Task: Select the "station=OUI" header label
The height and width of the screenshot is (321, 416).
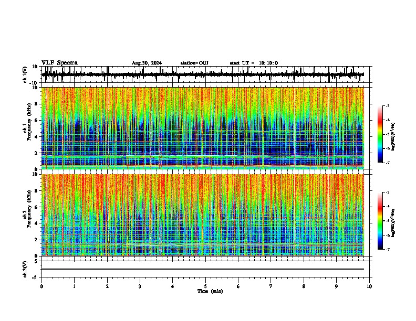Action: pos(194,63)
